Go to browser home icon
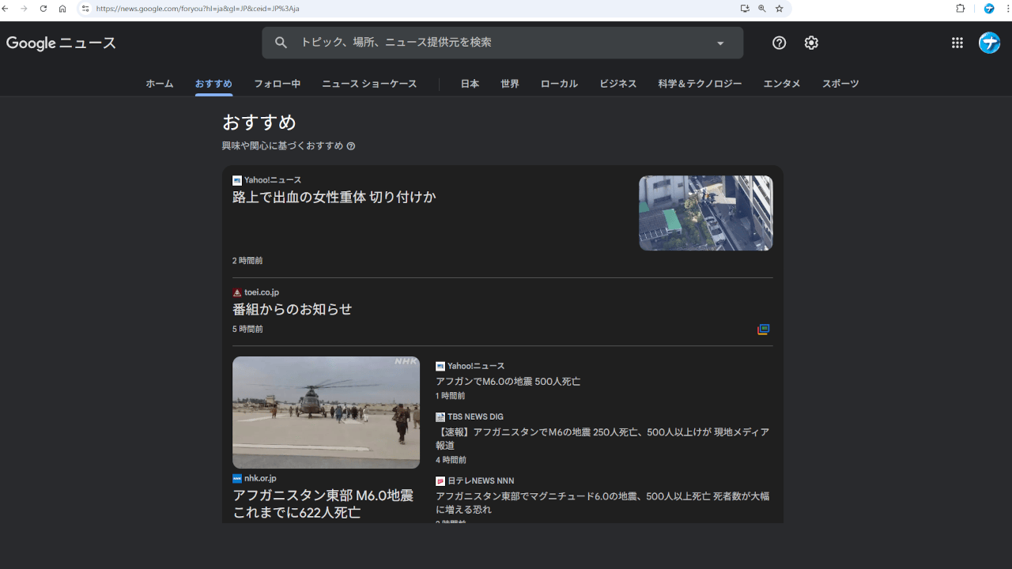This screenshot has width=1012, height=569. (62, 9)
